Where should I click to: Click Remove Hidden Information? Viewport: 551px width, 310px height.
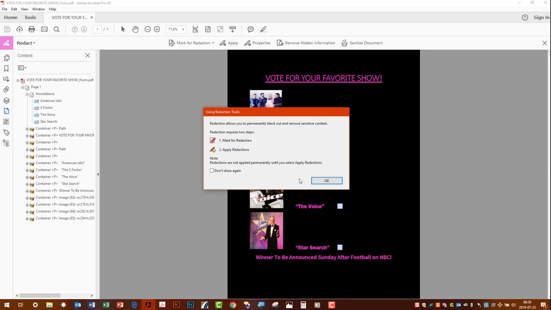pos(306,43)
